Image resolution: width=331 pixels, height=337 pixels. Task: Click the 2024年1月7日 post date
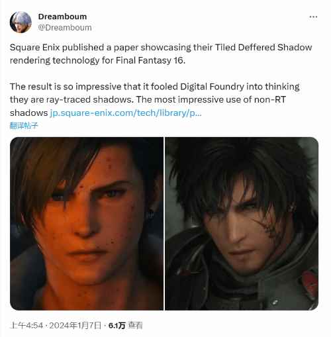[75, 325]
